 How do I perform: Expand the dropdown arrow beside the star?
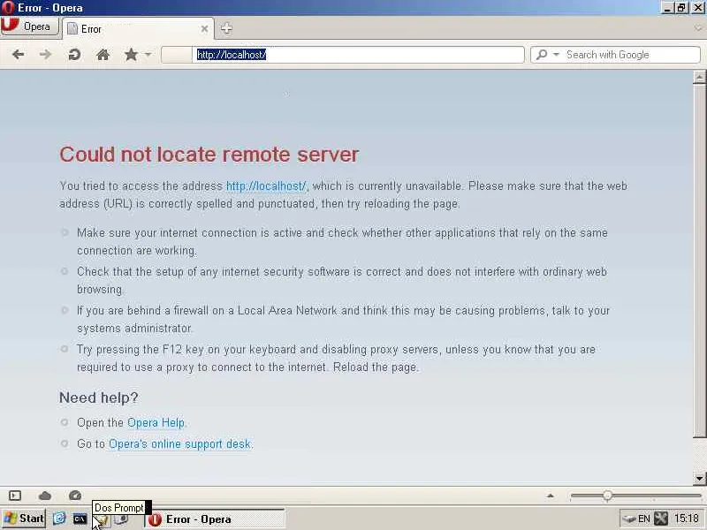pyautogui.click(x=148, y=55)
